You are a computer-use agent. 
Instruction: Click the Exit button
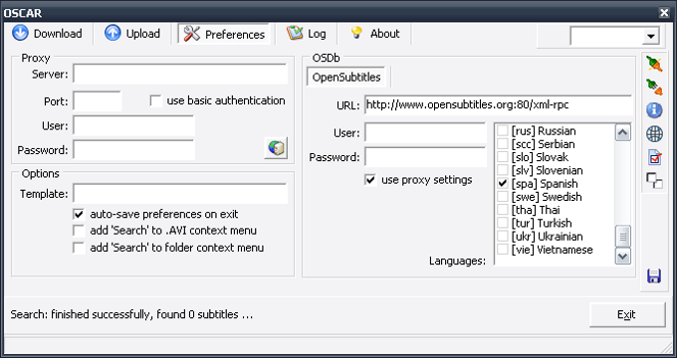[627, 315]
